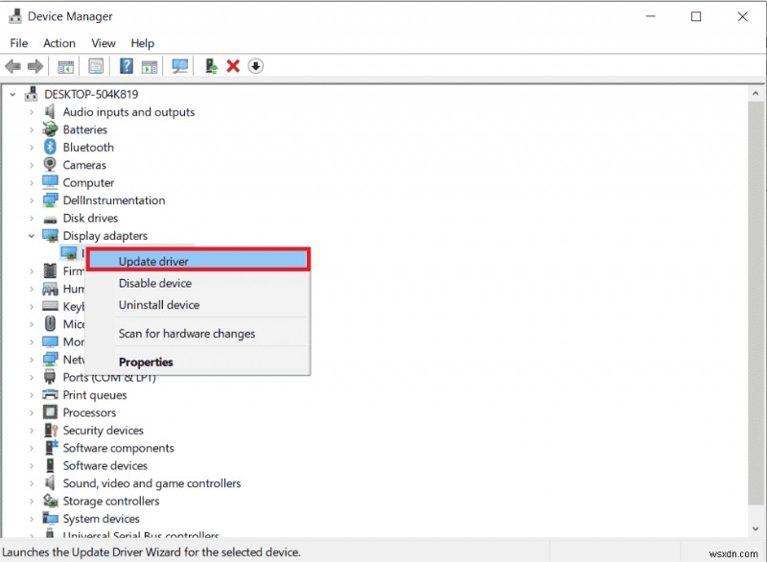Screen dimensions: 767x562
Task: Select the DESKTOP-504K819 root node
Action: [92, 94]
